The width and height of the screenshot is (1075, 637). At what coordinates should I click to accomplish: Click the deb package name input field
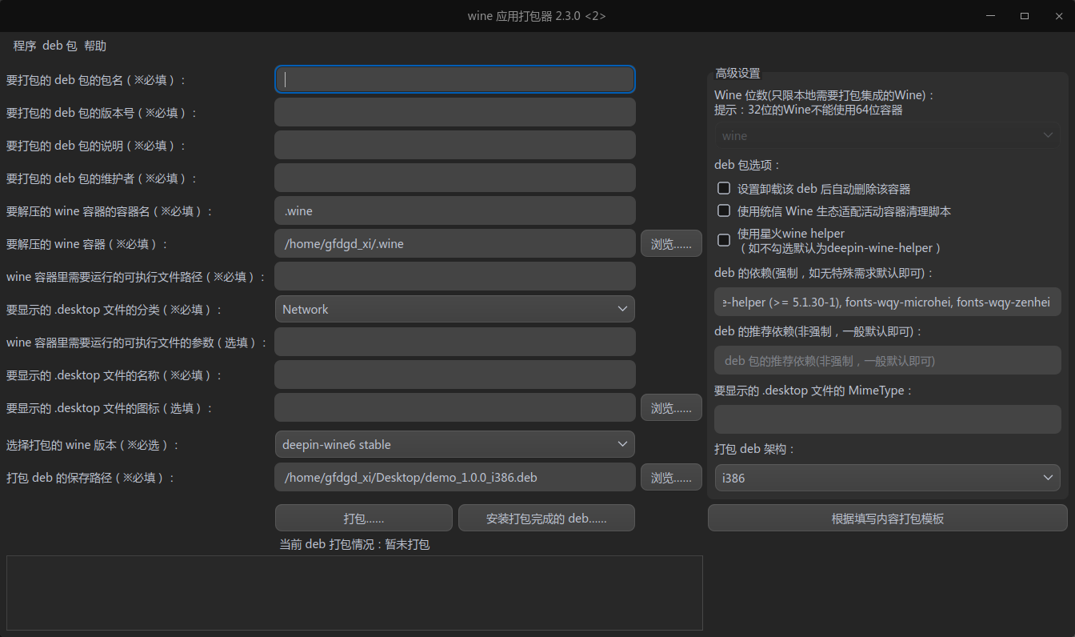[454, 79]
